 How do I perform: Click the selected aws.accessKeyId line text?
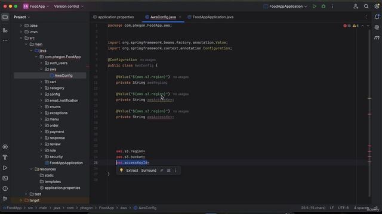133,163
